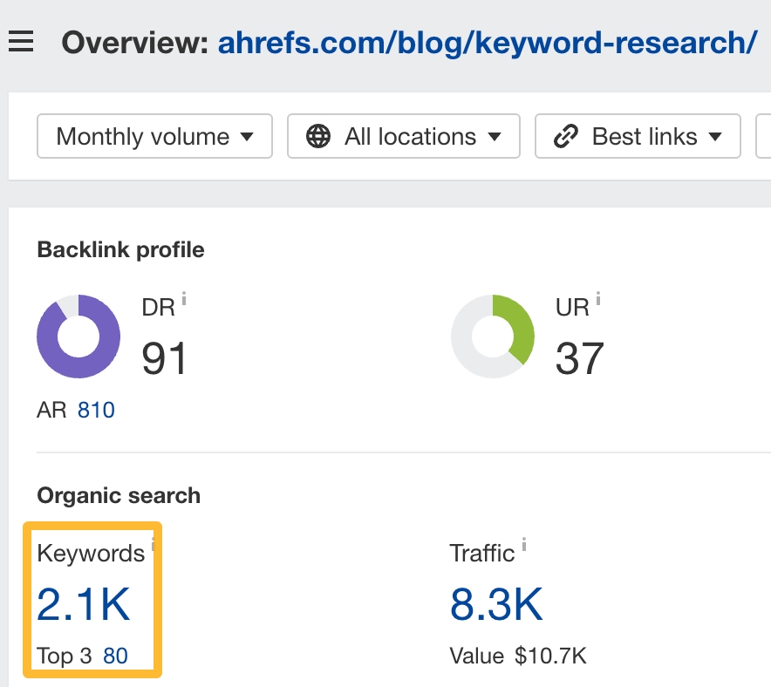
Task: Click the globe icon in All locations filter
Action: pyautogui.click(x=319, y=136)
